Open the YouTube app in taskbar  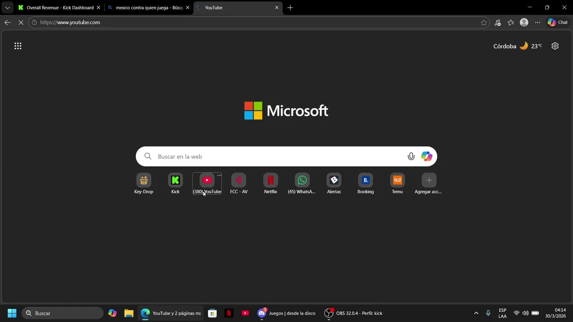pyautogui.click(x=245, y=313)
